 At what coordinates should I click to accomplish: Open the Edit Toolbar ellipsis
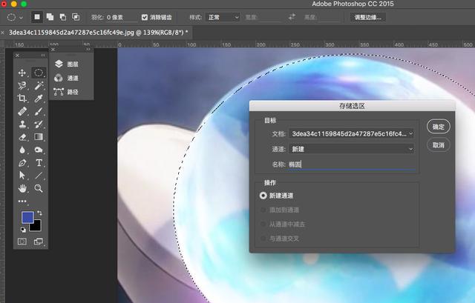click(x=22, y=201)
